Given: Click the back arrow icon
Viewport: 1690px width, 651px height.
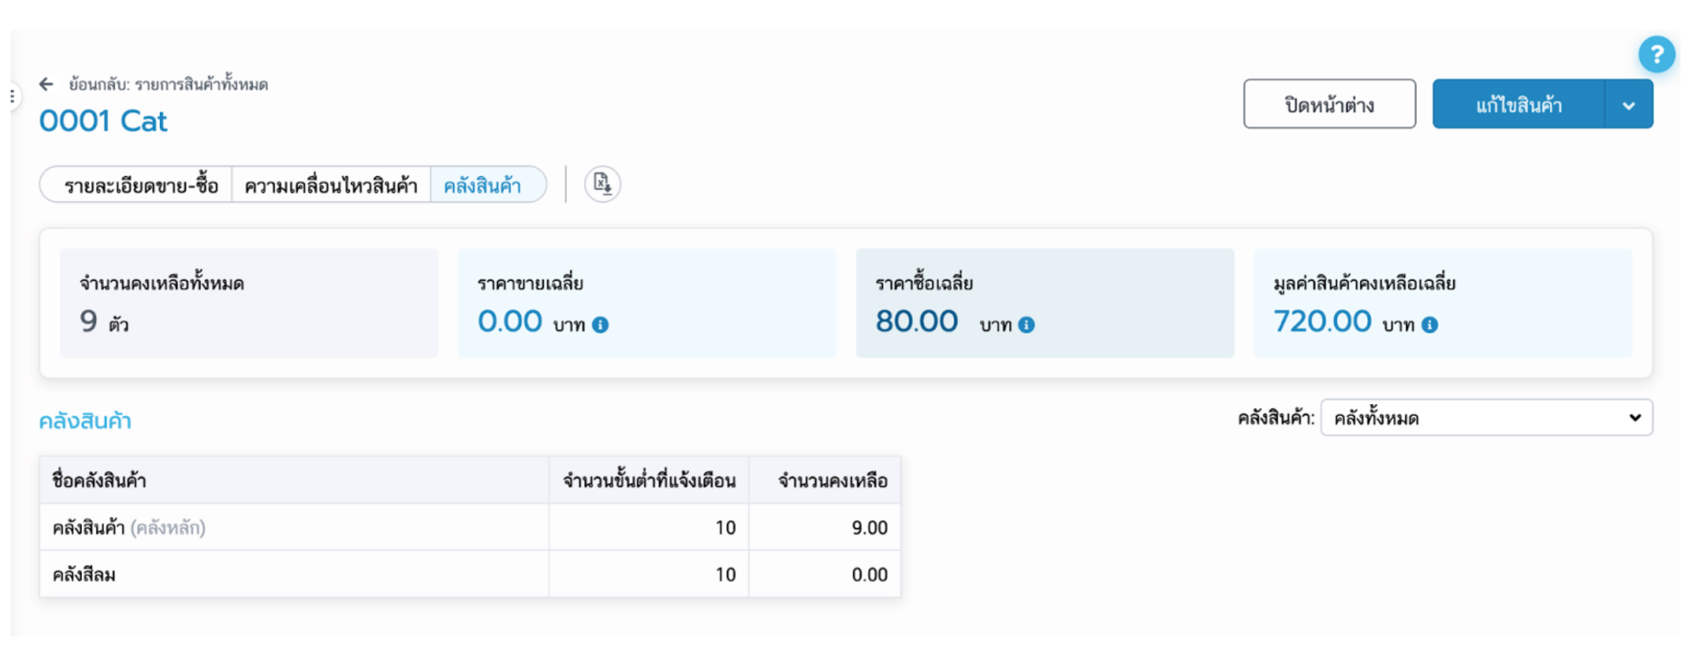Looking at the screenshot, I should point(46,84).
